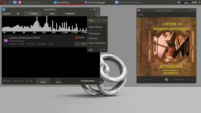
Task: Expand the Presets dropdown
Action: pos(8,13)
